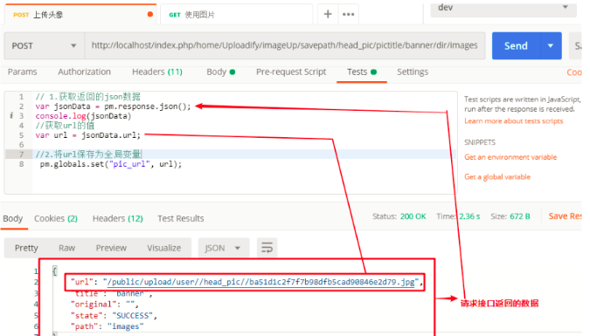Viewport: 590px width, 336px height.
Task: Open the Cookies link at right
Action: 574,72
